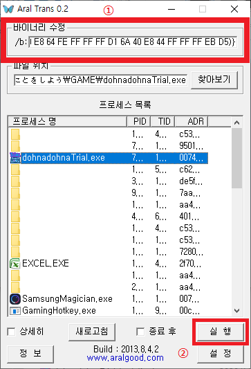Click the SamsungMagician.exe icon
This screenshot has height=369, width=251.
click(x=15, y=299)
